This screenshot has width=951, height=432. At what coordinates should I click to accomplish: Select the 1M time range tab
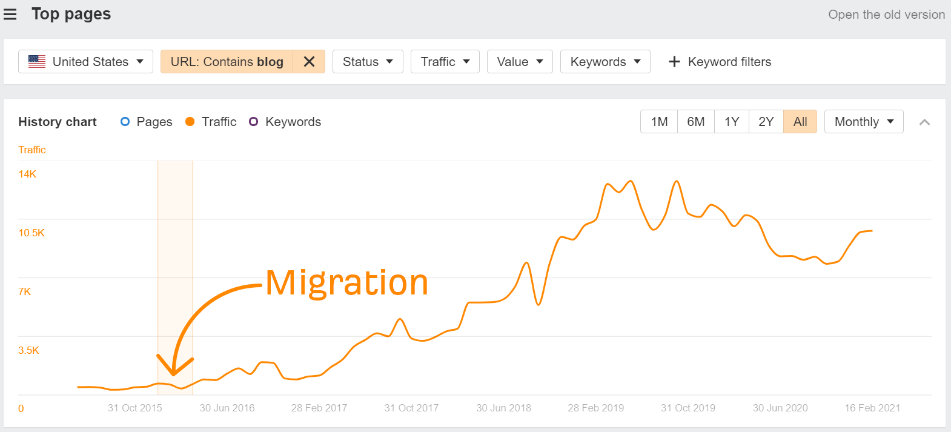point(659,122)
